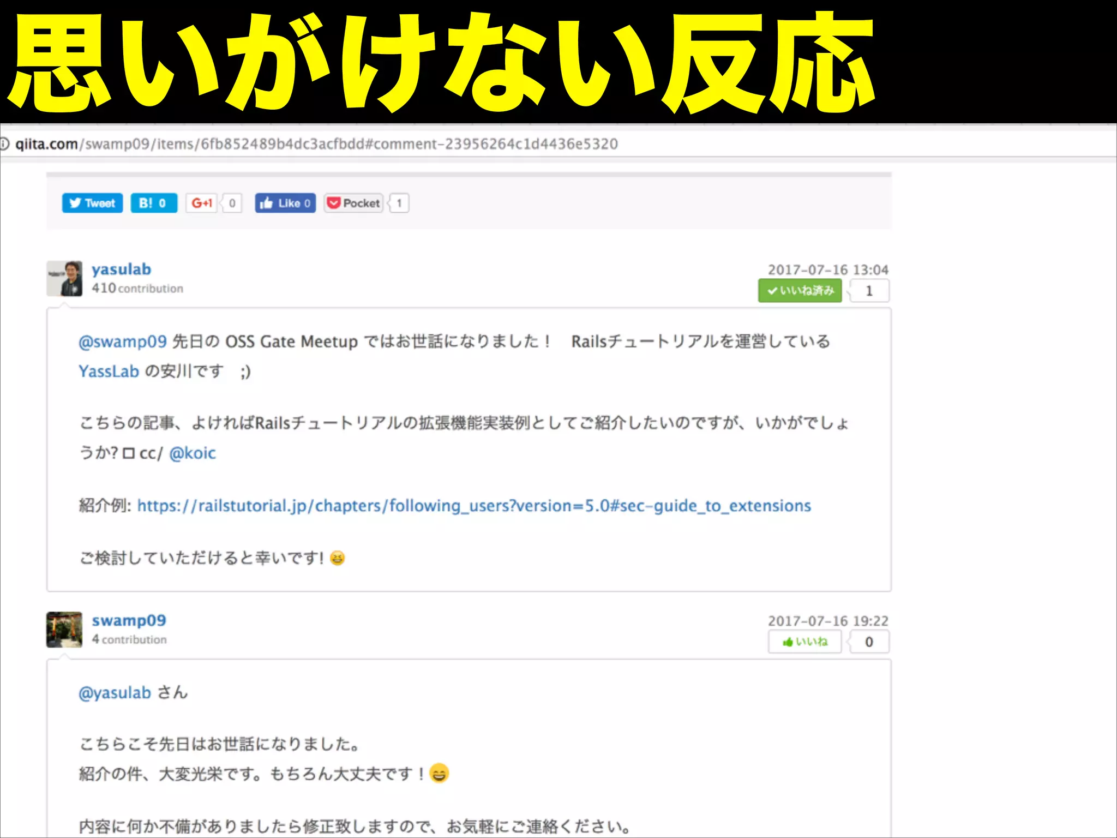Click the like count next to いいね済み

[869, 290]
